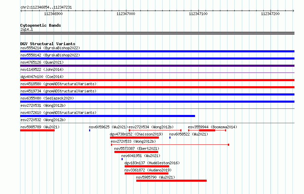The width and height of the screenshot is (304, 194).
Task: Open variant dgv4047n100 (Coe2014) label
Action: point(42,77)
